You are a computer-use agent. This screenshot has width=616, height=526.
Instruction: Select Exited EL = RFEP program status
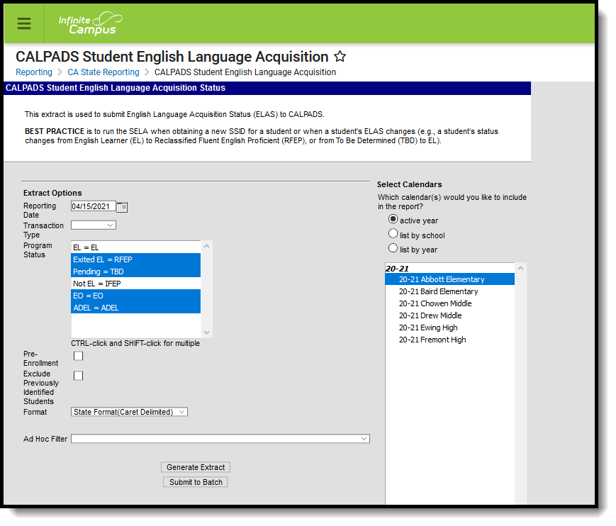tap(136, 259)
